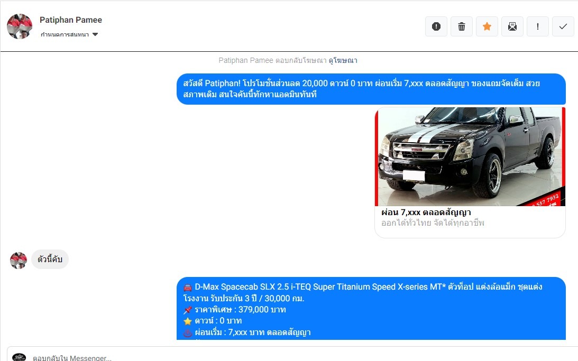Open the ดูโฆษณา link
The height and width of the screenshot is (361, 578).
(343, 60)
